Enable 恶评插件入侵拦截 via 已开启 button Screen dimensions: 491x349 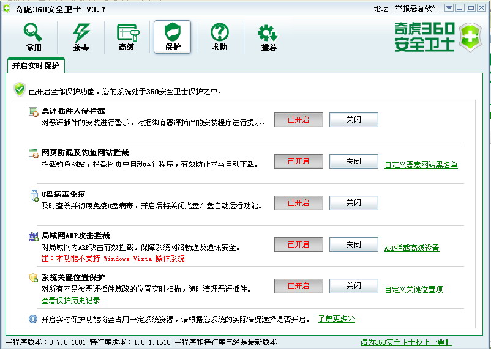(x=298, y=120)
